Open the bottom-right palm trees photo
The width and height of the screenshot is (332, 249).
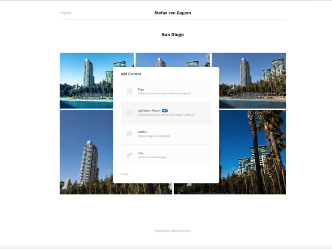pos(253,153)
